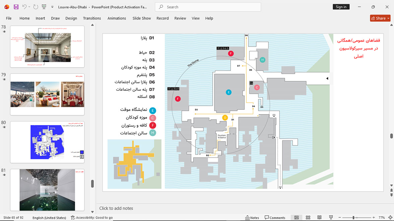
Task: Click the 77% zoom level
Action: click(x=382, y=217)
